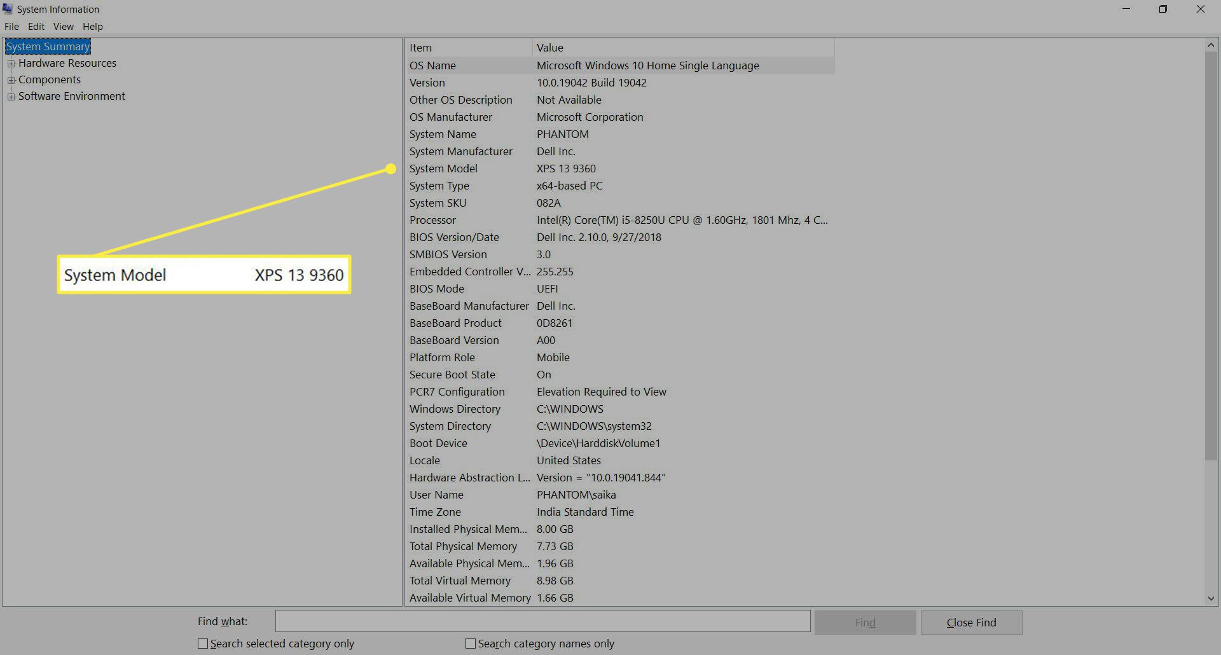Click the vertical scrollbar thumb

tap(1211, 256)
